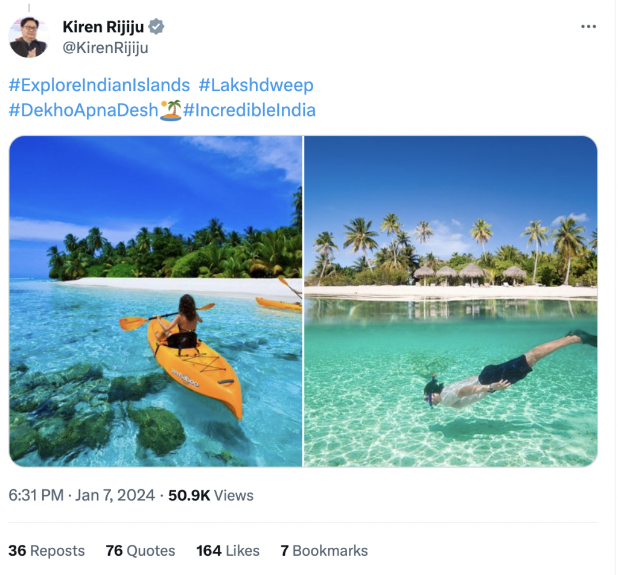Open the 76 Quotes list
The image size is (618, 575).
pos(140,551)
